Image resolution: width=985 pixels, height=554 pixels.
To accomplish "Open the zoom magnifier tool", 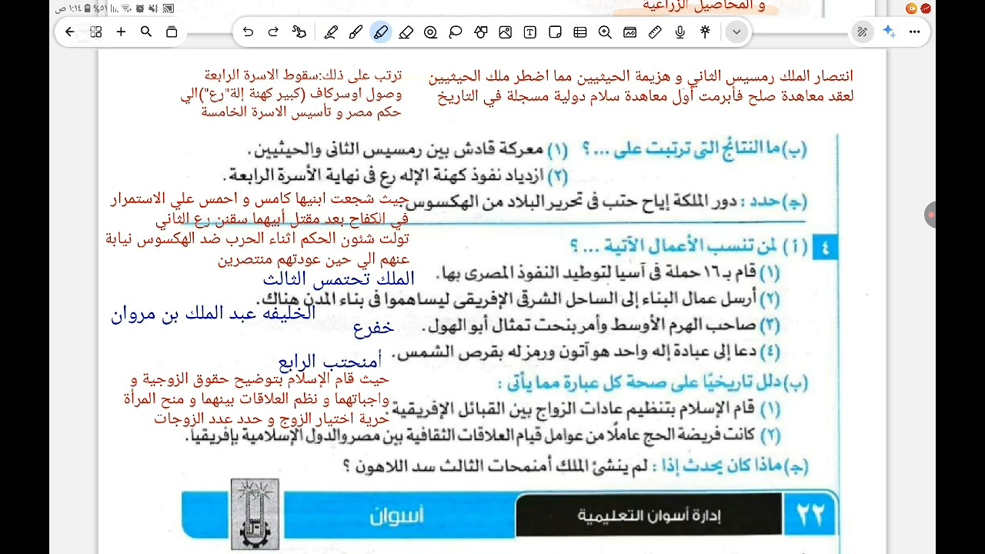I will (x=605, y=32).
